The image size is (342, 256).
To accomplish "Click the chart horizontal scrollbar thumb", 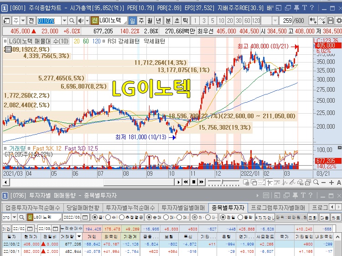I will click(x=139, y=182).
